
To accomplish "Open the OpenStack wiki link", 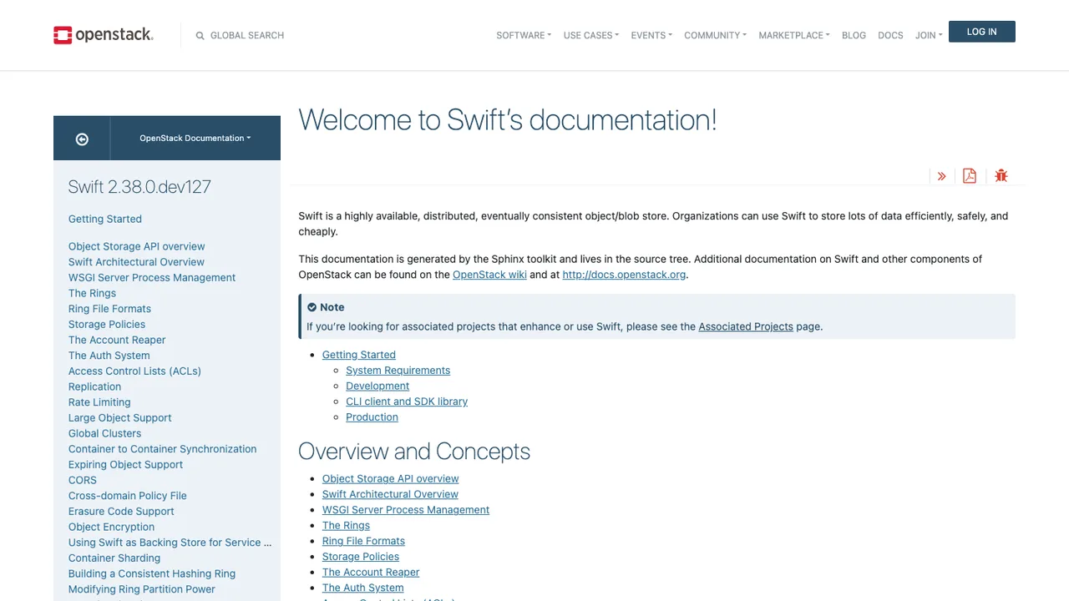I will click(489, 275).
